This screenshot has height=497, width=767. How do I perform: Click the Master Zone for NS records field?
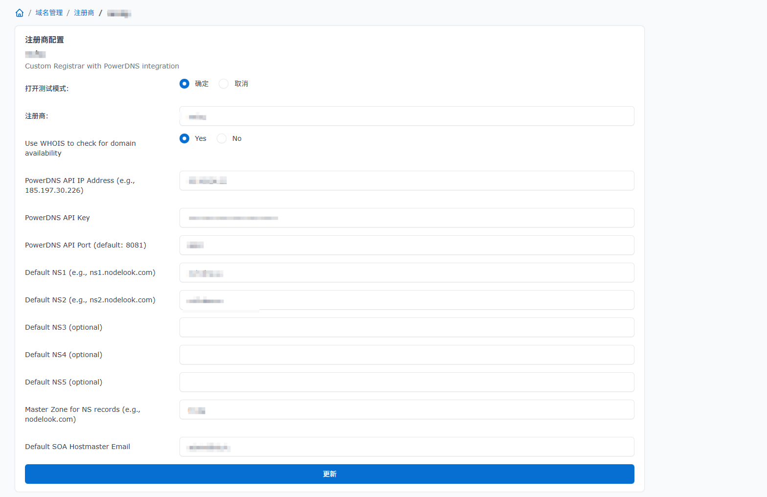tap(406, 409)
